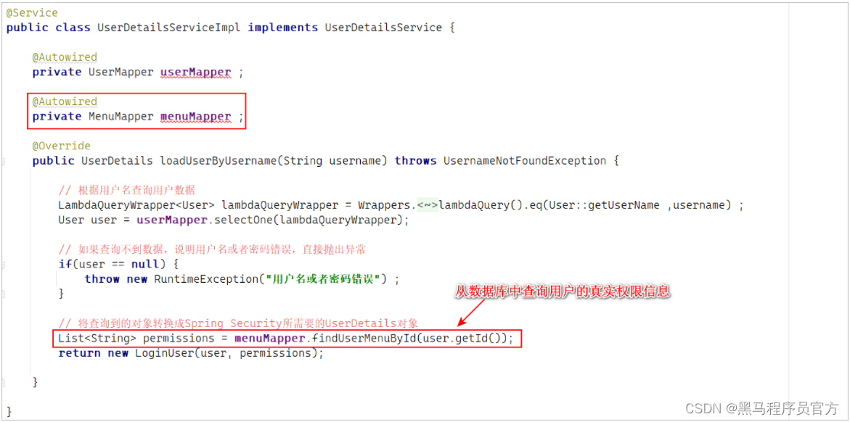Image resolution: width=850 pixels, height=422 pixels.
Task: Click the comment about 用户名或者密码错误 直接抛出异常
Action: (212, 249)
